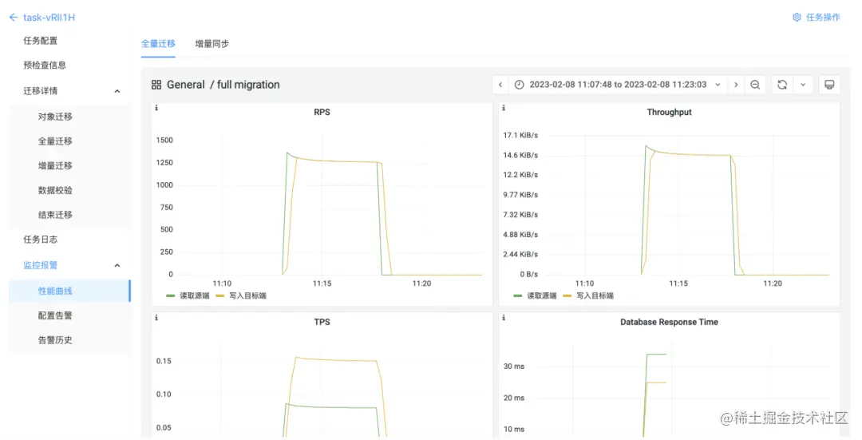Click green color swatch in Throughput legend
862x440 pixels.
pyautogui.click(x=518, y=296)
